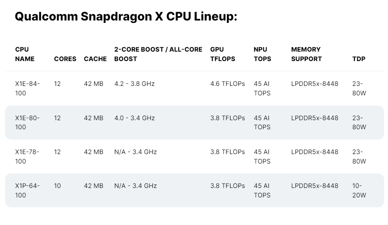
Task: Click the 4.0 - 3.4 GHz boost cell
Action: pos(134,118)
